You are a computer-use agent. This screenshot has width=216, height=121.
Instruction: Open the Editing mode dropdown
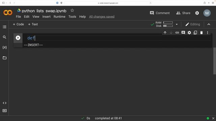click(193, 24)
